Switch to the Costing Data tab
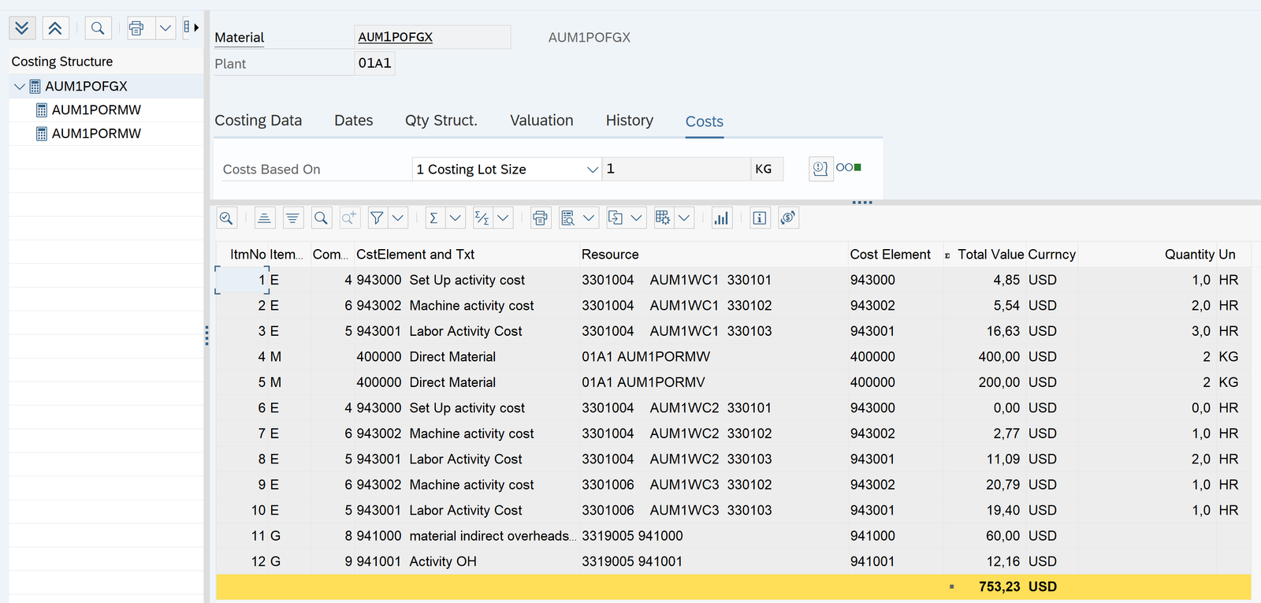The height and width of the screenshot is (603, 1261). click(258, 121)
